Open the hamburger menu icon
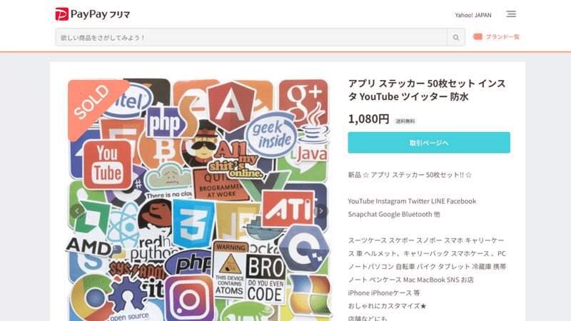Screen dimensions: 571x321 [511, 14]
